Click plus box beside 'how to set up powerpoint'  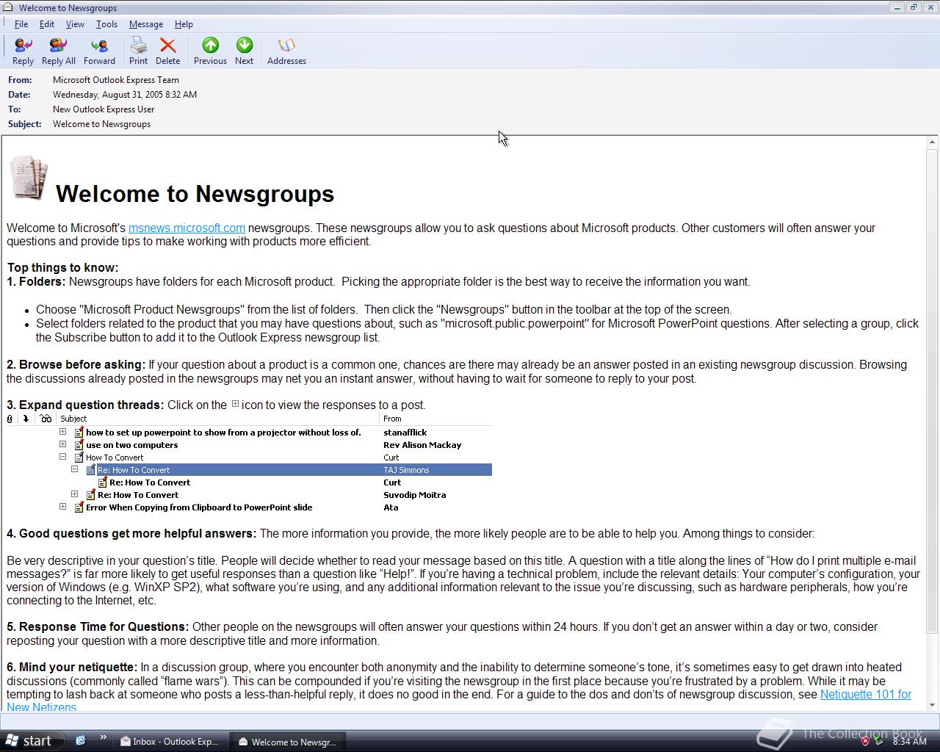[62, 432]
